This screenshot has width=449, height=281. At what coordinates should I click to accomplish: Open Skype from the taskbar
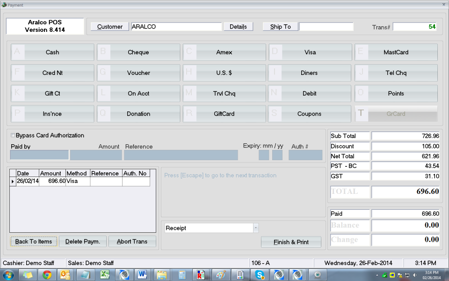click(x=260, y=275)
